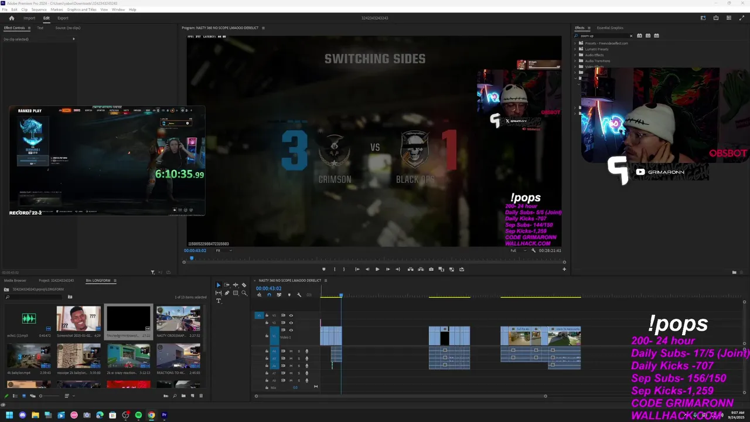This screenshot has width=750, height=422.
Task: Switch to the Import workspace tab
Action: pyautogui.click(x=29, y=18)
